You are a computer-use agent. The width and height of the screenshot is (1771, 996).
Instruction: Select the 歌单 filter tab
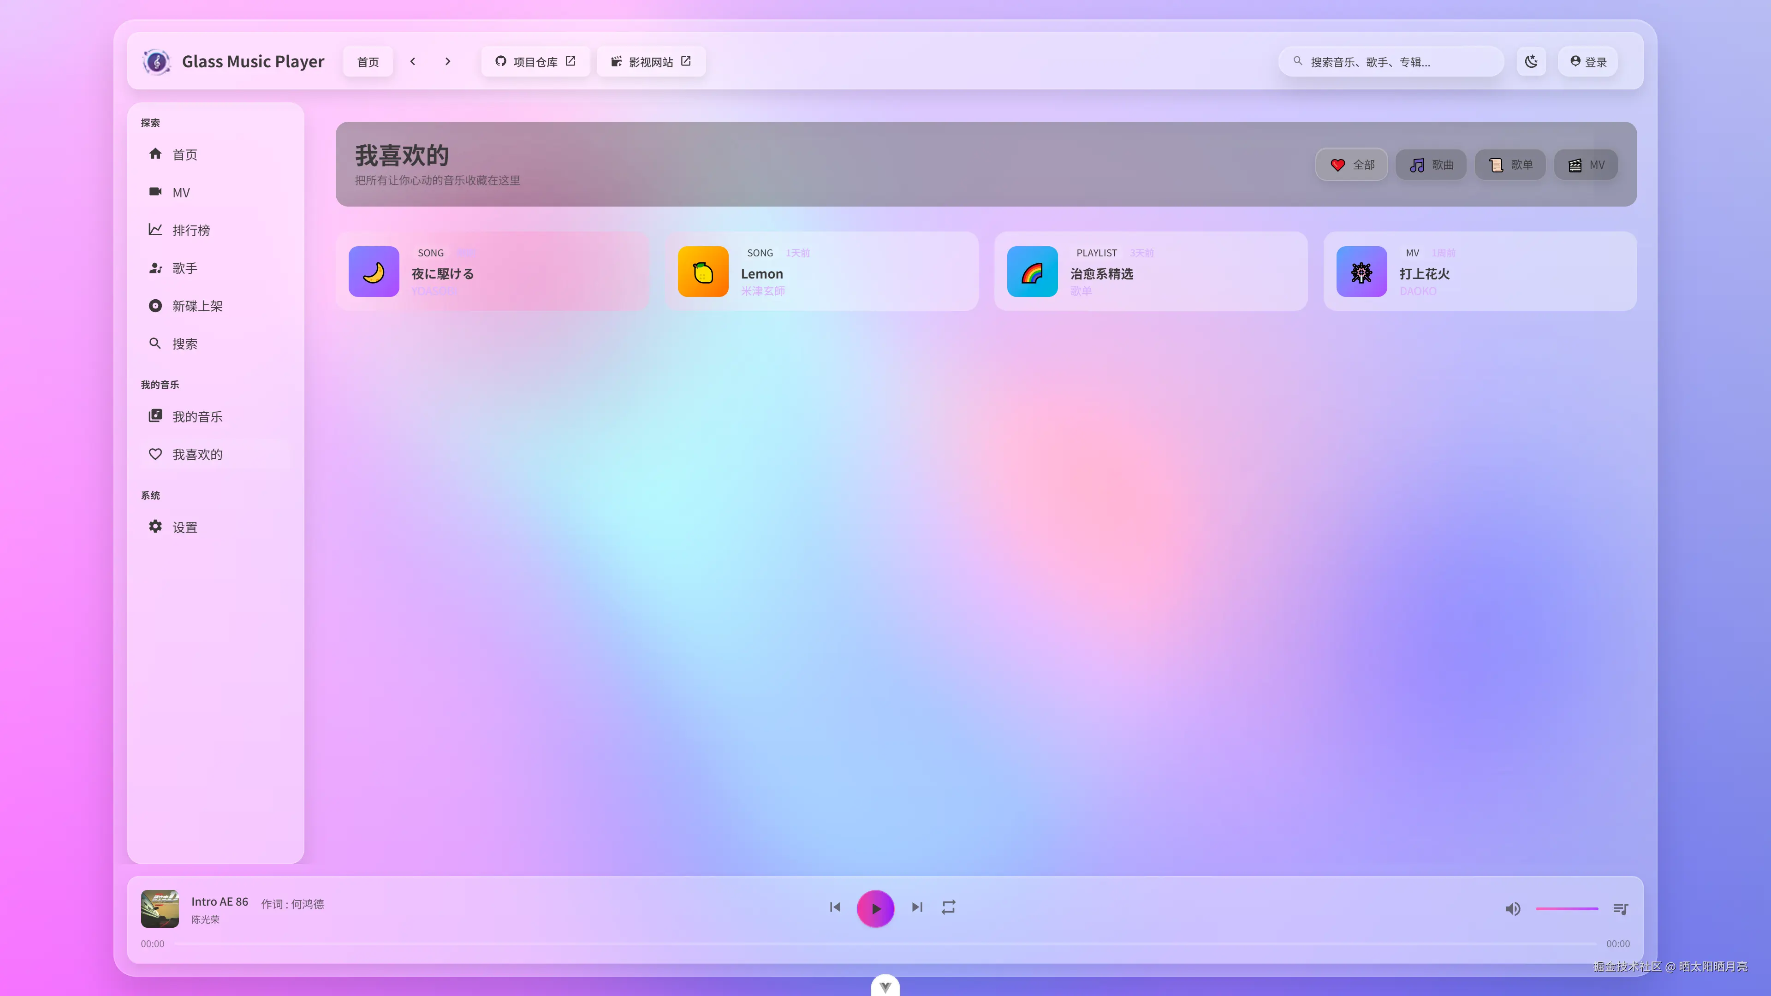click(x=1510, y=165)
